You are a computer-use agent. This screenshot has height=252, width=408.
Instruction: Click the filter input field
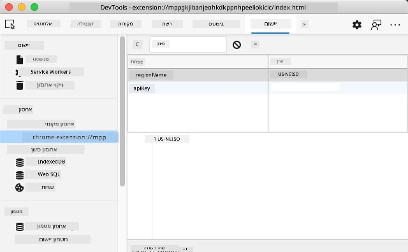coord(188,45)
